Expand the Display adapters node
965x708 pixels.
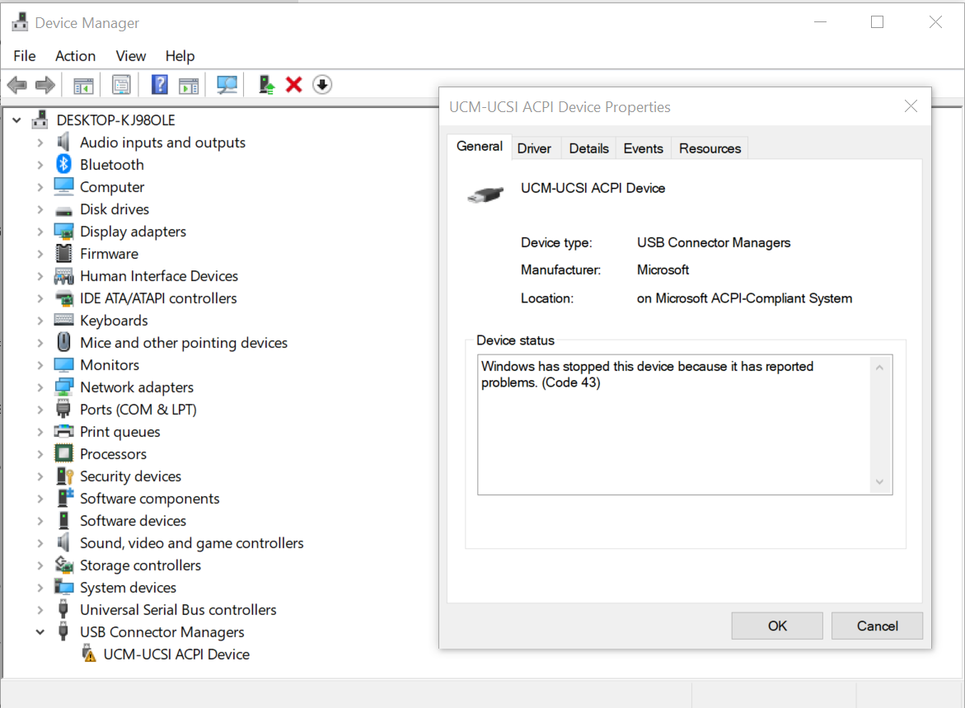[40, 232]
